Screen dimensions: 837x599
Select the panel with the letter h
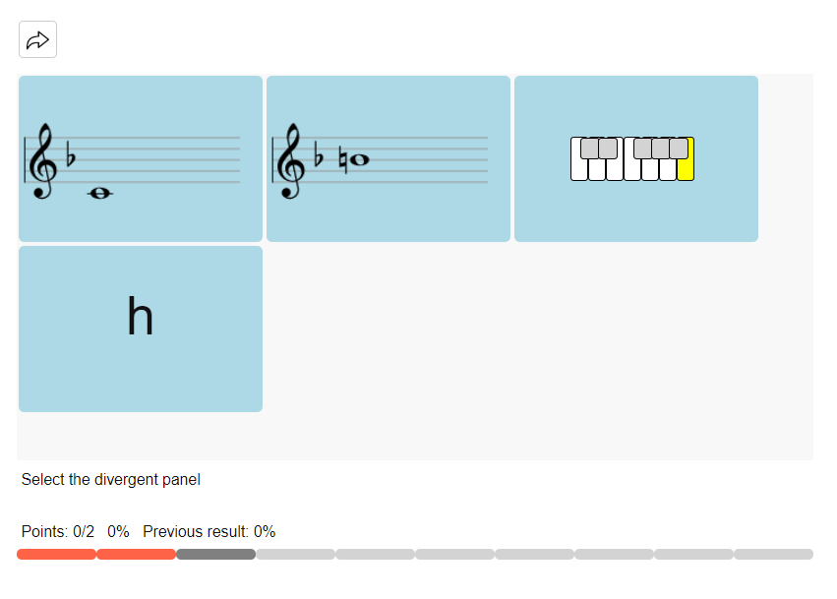click(x=141, y=329)
